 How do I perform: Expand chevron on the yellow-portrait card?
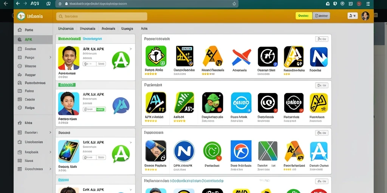tap(130, 49)
